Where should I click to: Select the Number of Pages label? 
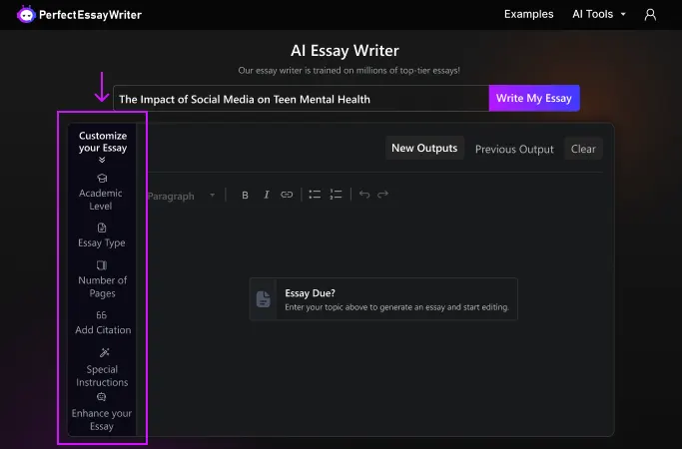(x=103, y=286)
